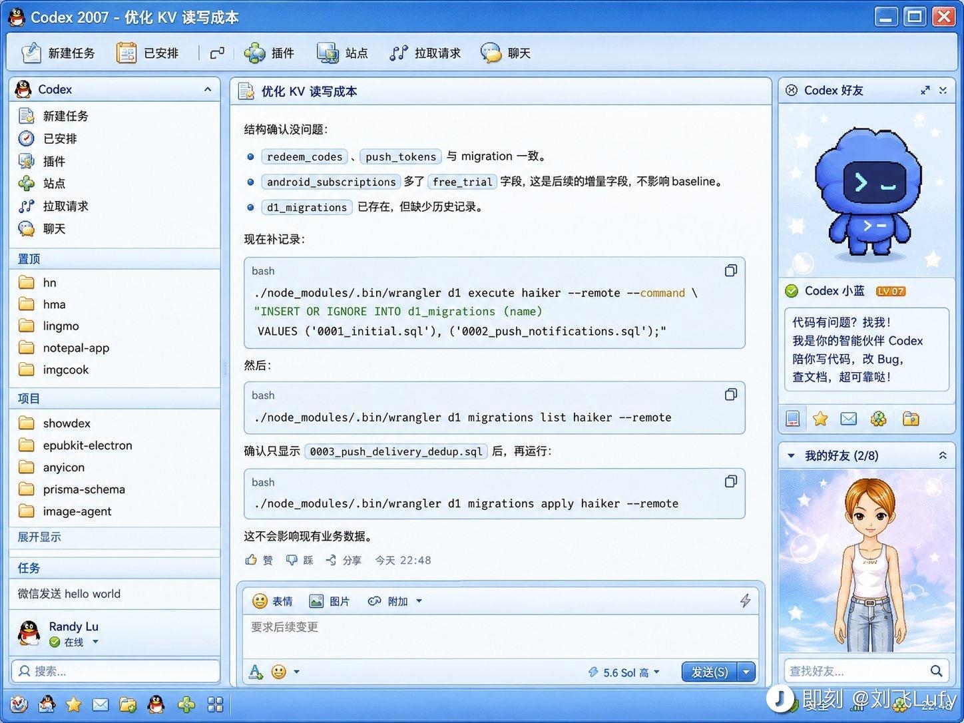This screenshot has height=723, width=964.
Task: Open 站点 from the top toolbar
Action: [x=342, y=53]
